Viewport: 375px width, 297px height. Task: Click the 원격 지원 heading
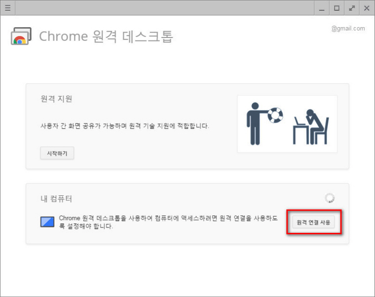56,99
